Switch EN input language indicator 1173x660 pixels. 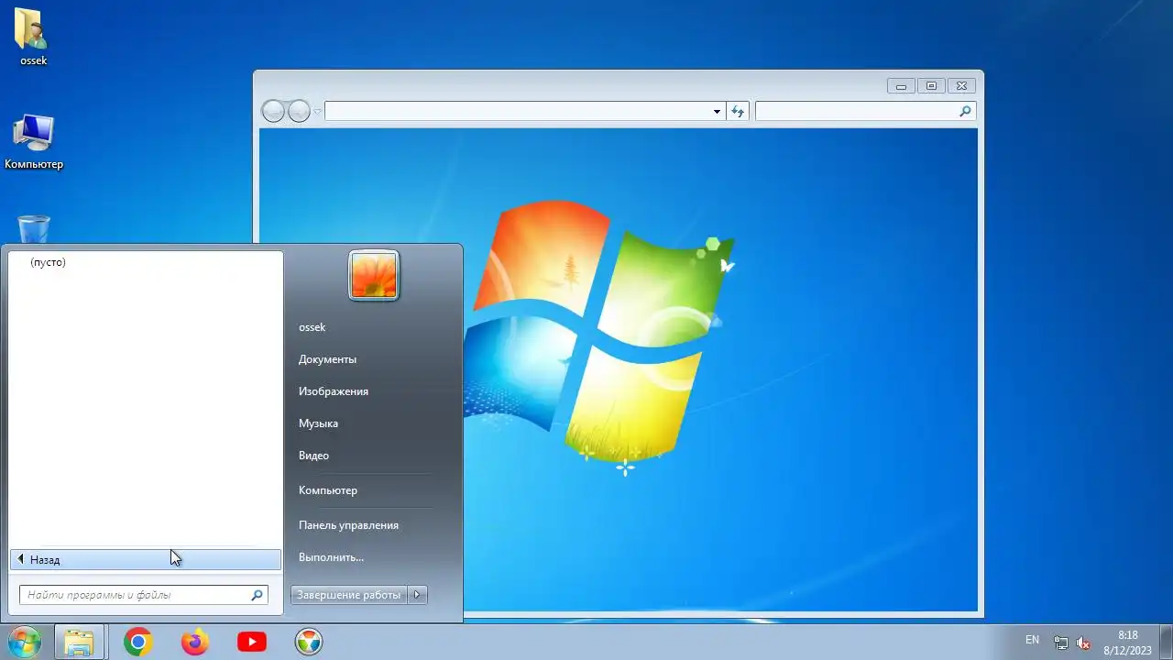1033,640
